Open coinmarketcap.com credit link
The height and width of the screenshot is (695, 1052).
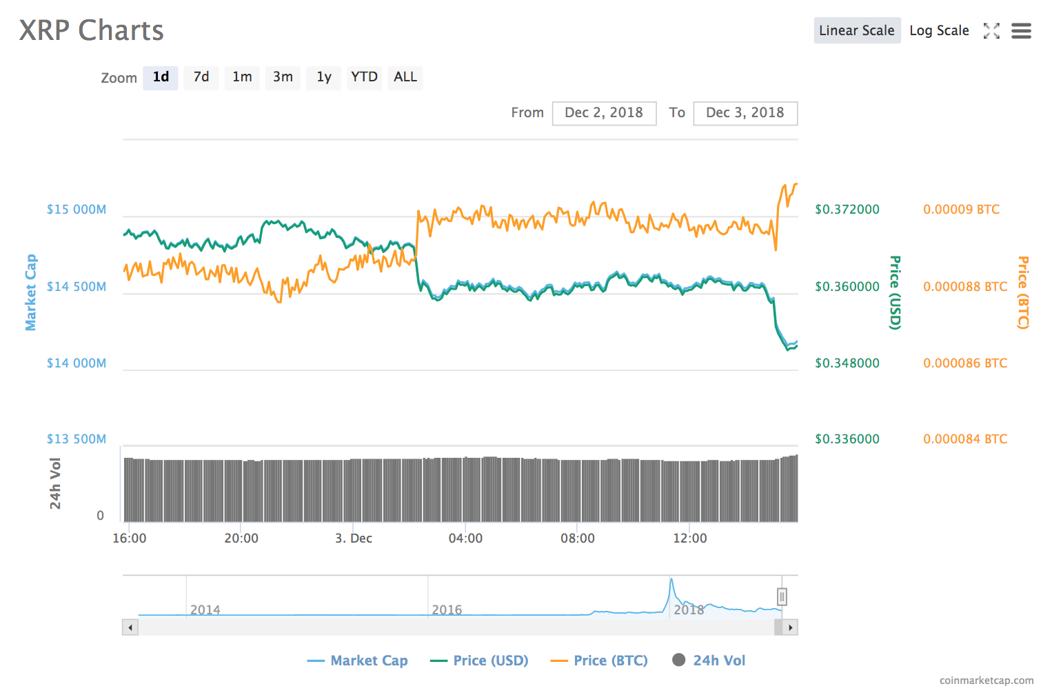987,681
